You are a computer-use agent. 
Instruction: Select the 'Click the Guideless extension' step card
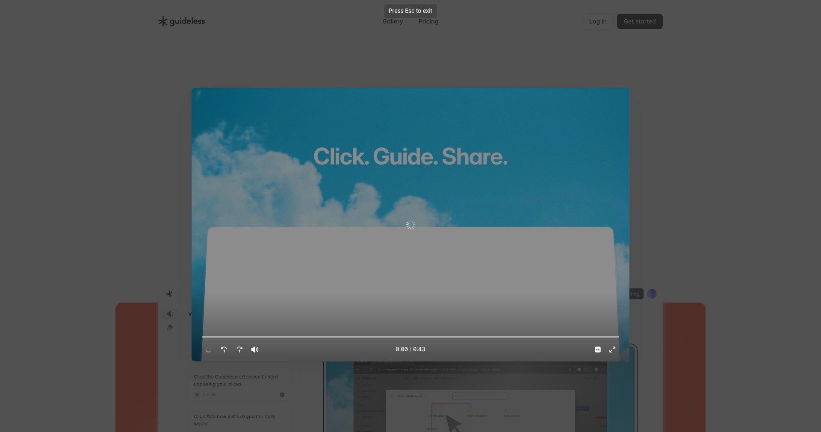240,385
